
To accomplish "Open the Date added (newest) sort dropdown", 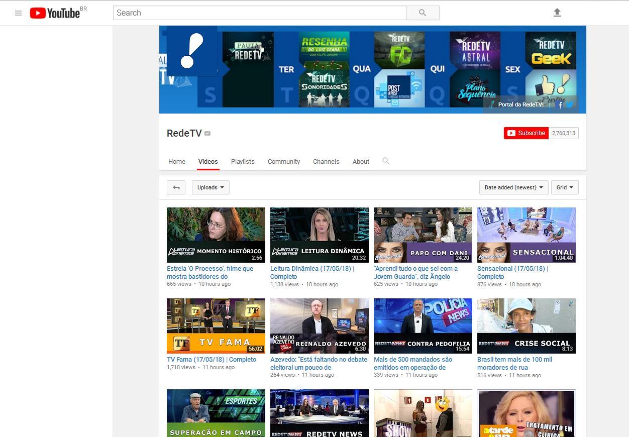I will (513, 187).
